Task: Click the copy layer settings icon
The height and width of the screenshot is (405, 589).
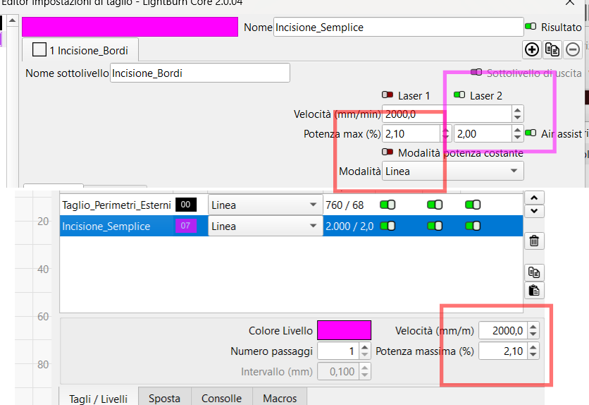Action: [x=533, y=272]
